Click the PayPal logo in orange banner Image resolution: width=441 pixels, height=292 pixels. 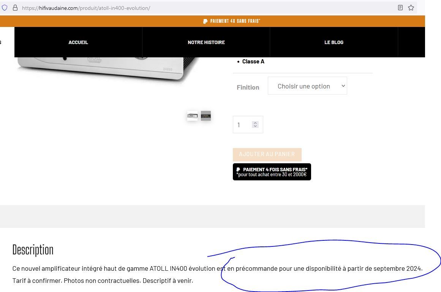(205, 21)
